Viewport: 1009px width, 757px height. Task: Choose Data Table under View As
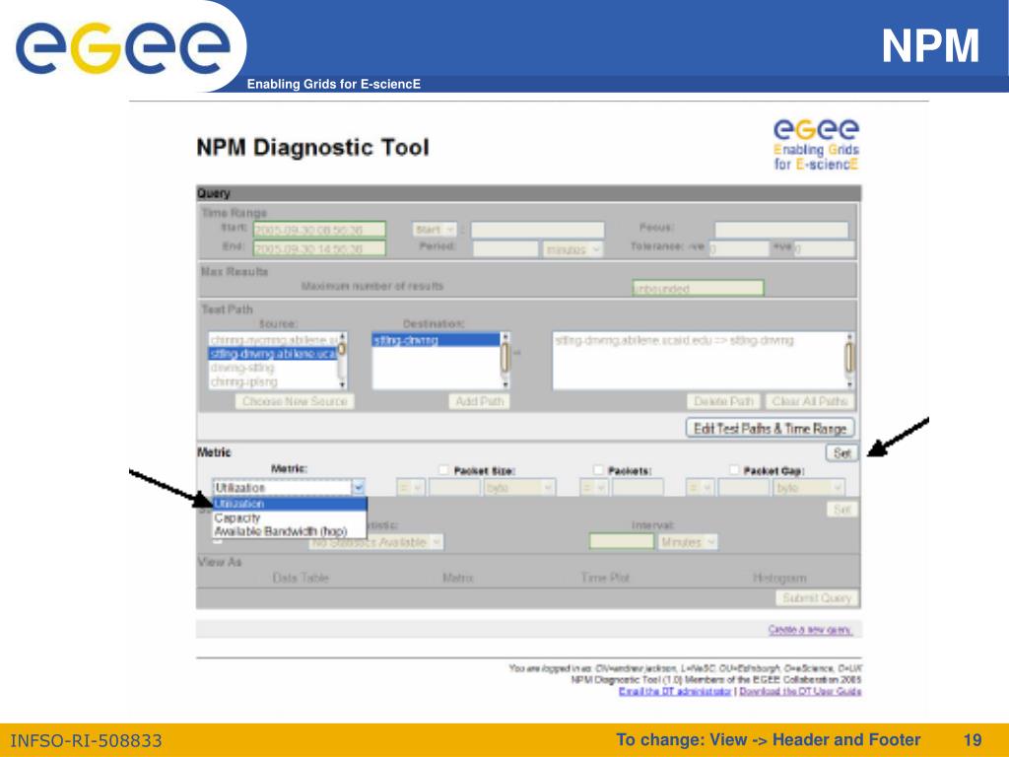pyautogui.click(x=301, y=578)
